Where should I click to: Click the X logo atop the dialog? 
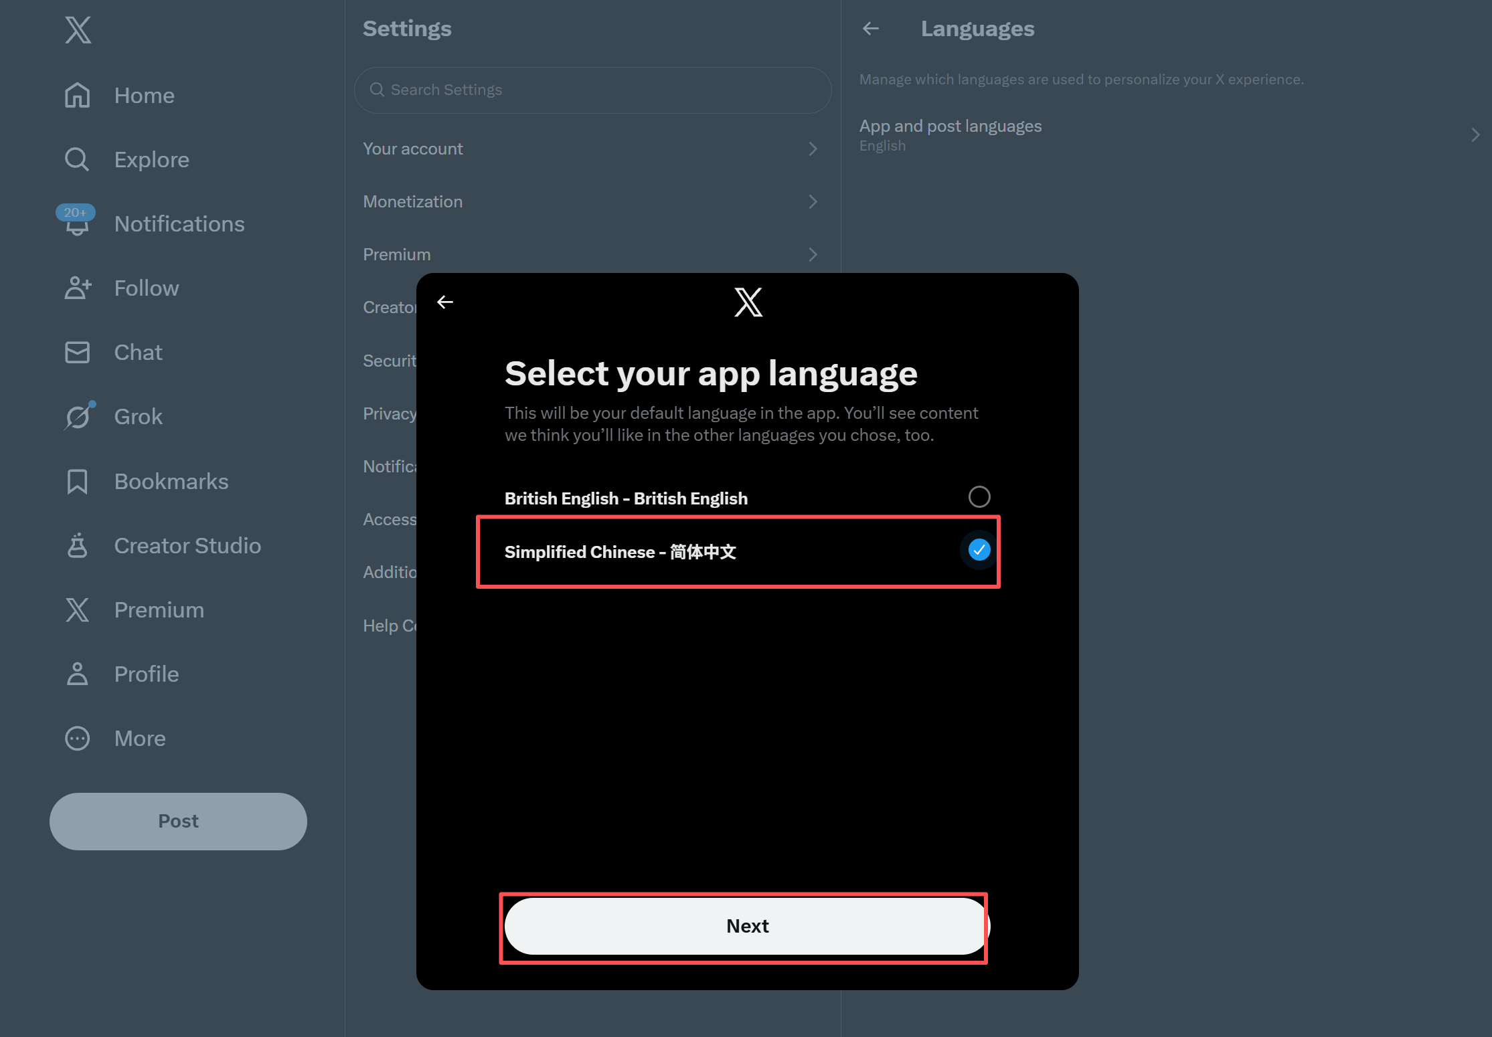(x=748, y=302)
